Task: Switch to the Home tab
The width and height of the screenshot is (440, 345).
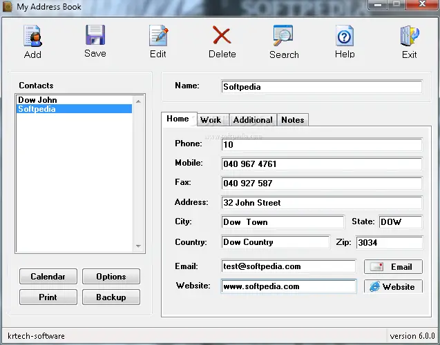Action: pos(178,119)
